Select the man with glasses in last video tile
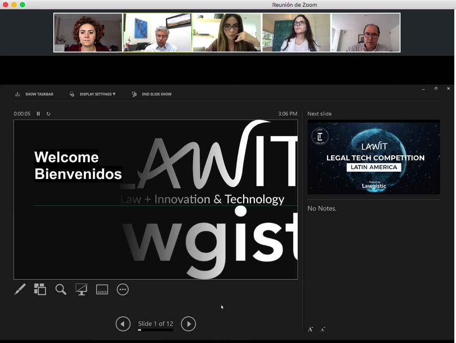Viewport: 456px width, 343px height. pyautogui.click(x=366, y=33)
